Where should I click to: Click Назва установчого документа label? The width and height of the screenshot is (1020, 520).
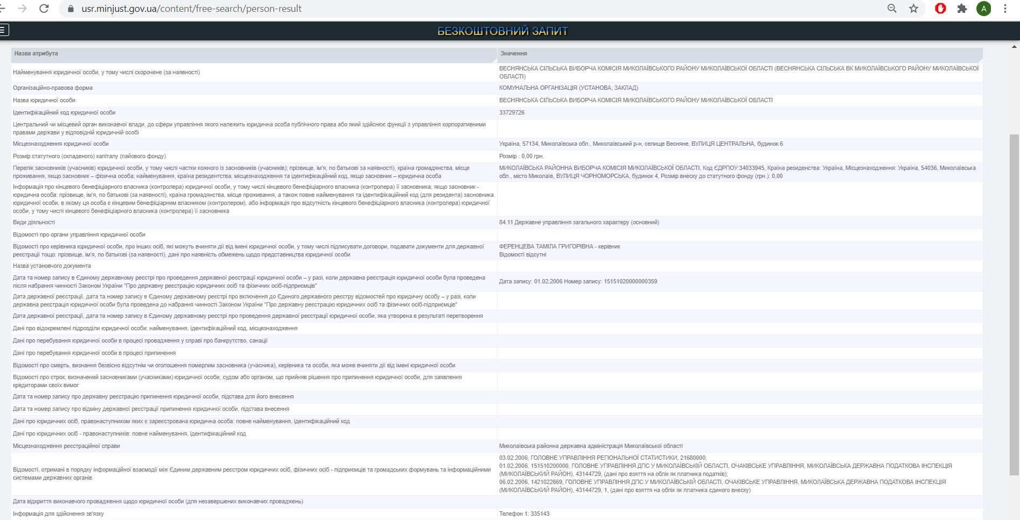click(x=52, y=266)
